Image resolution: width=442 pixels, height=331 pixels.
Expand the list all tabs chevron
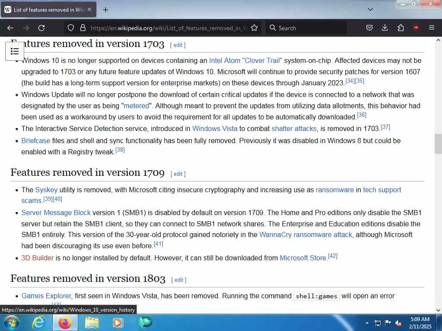(x=370, y=9)
